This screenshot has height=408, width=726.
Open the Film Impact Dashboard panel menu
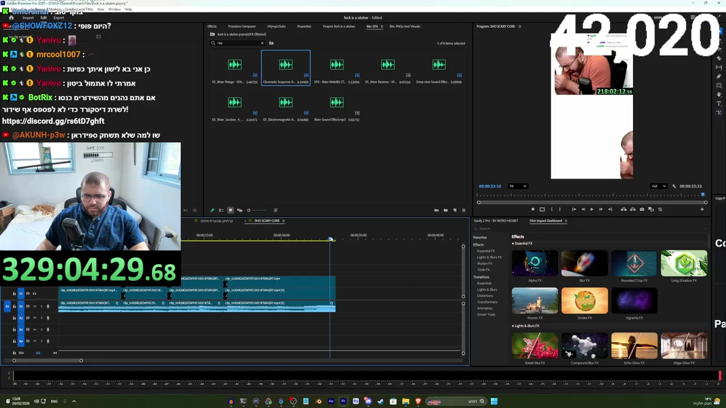coord(565,220)
